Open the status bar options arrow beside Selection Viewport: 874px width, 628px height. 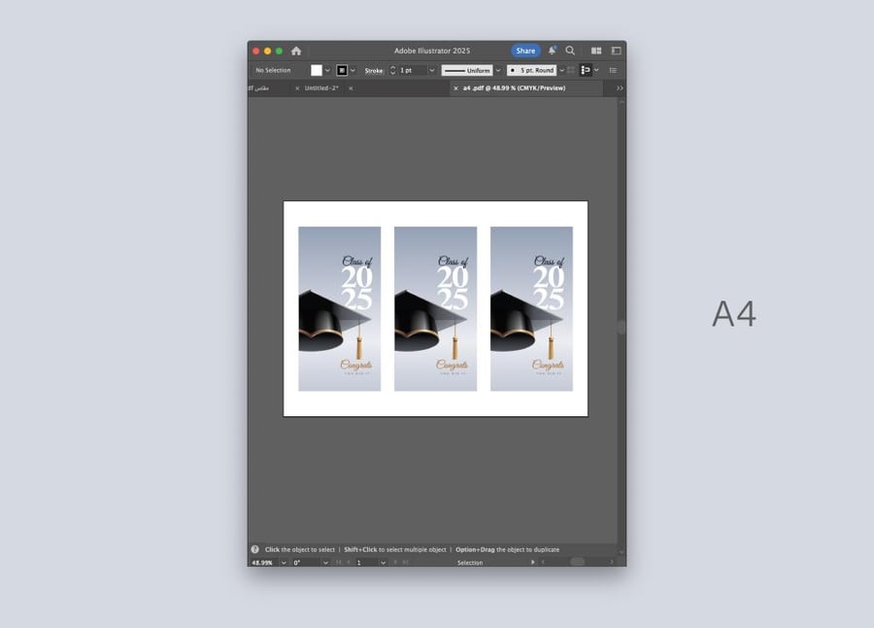tap(533, 562)
